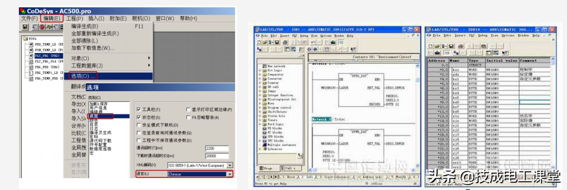Switch to the Program elements tab
Image resolution: width=567 pixels, height=190 pixels.
click(267, 168)
